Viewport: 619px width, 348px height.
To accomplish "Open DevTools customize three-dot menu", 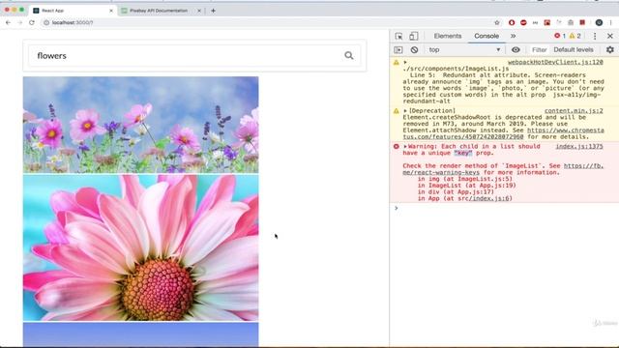I will (595, 36).
